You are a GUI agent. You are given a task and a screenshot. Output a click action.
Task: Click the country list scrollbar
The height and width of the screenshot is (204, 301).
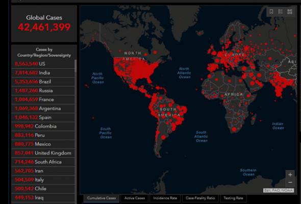pyautogui.click(x=76, y=66)
